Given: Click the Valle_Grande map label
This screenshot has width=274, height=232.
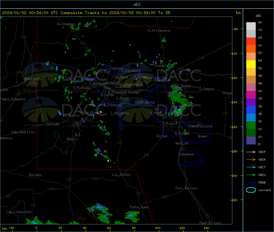Looking at the screenshot, I should pos(90,112).
